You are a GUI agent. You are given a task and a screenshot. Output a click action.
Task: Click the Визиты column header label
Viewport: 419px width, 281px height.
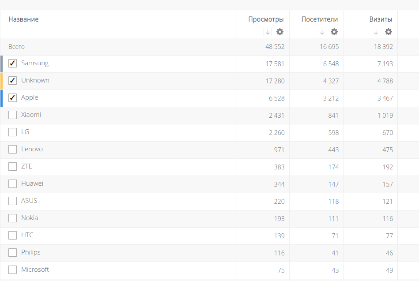381,19
